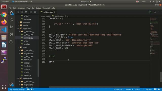Open the Explorer view in activity bar
The image size is (162, 91).
click(x=11, y=13)
